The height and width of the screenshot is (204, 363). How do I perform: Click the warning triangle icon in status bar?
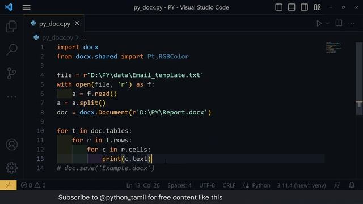[x=37, y=185]
